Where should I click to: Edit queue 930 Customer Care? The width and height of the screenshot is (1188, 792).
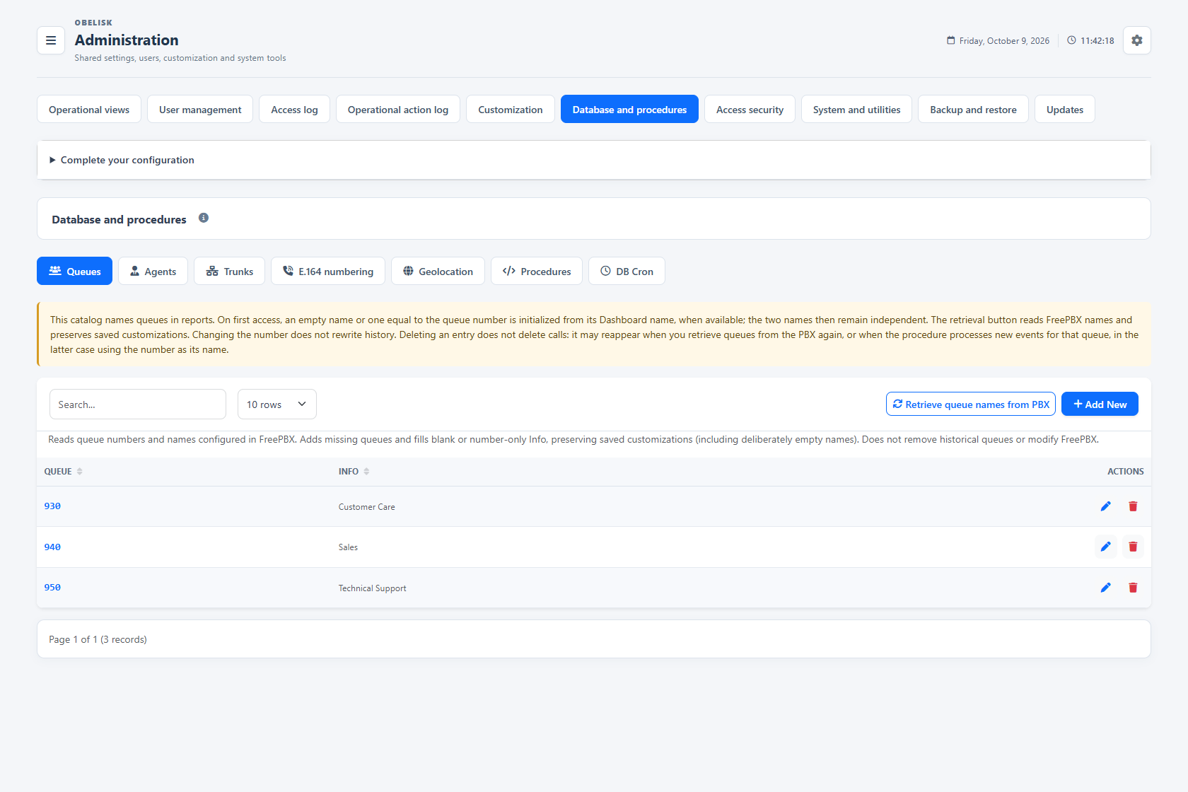pos(1106,506)
